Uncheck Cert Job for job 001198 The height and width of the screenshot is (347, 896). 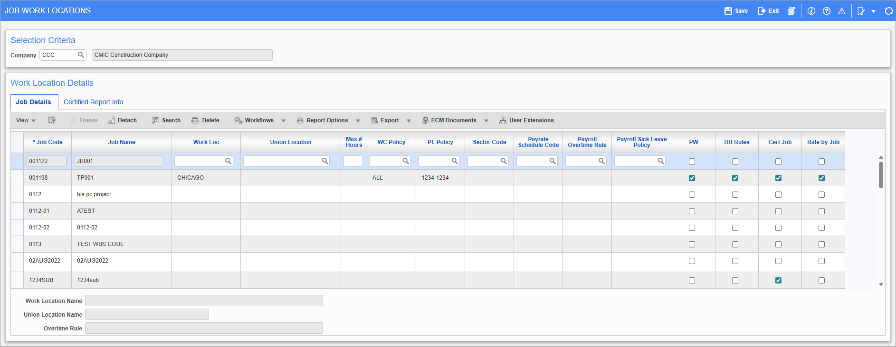coord(778,178)
